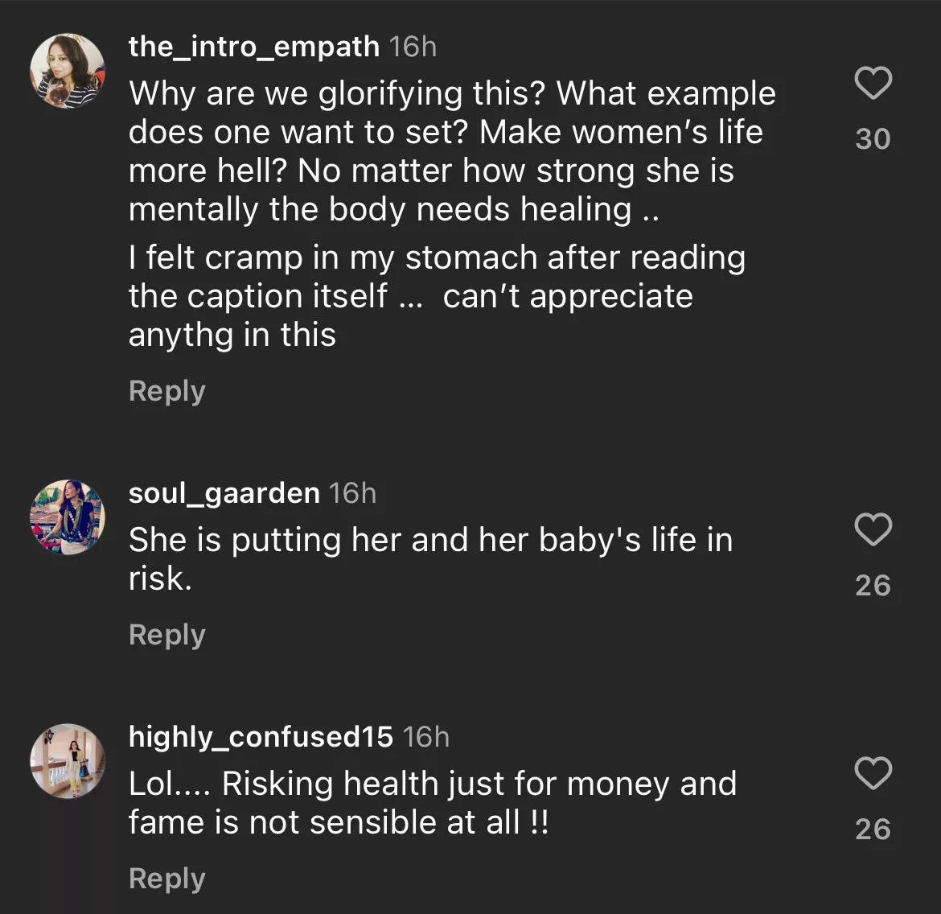Go to highly_confused15's profile via username
The image size is (941, 914).
tap(261, 736)
